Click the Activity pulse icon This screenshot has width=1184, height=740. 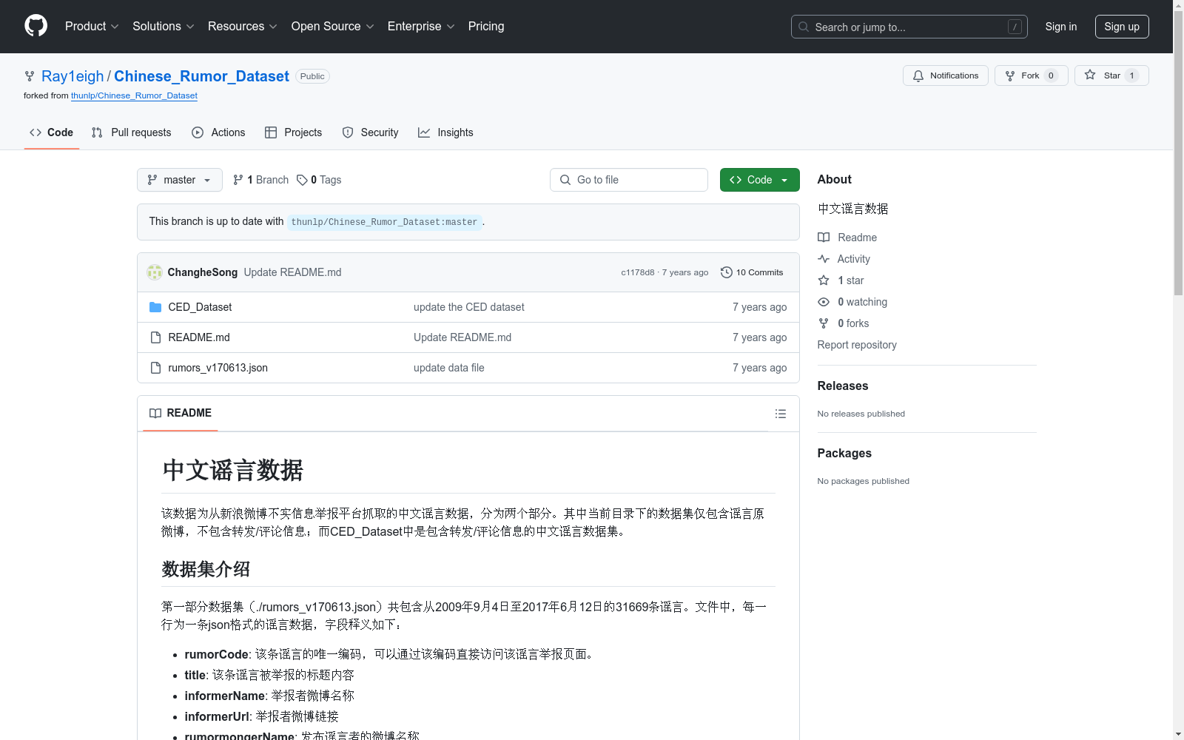(824, 258)
